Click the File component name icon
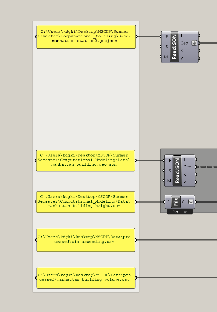The width and height of the screenshot is (217, 312). click(176, 202)
